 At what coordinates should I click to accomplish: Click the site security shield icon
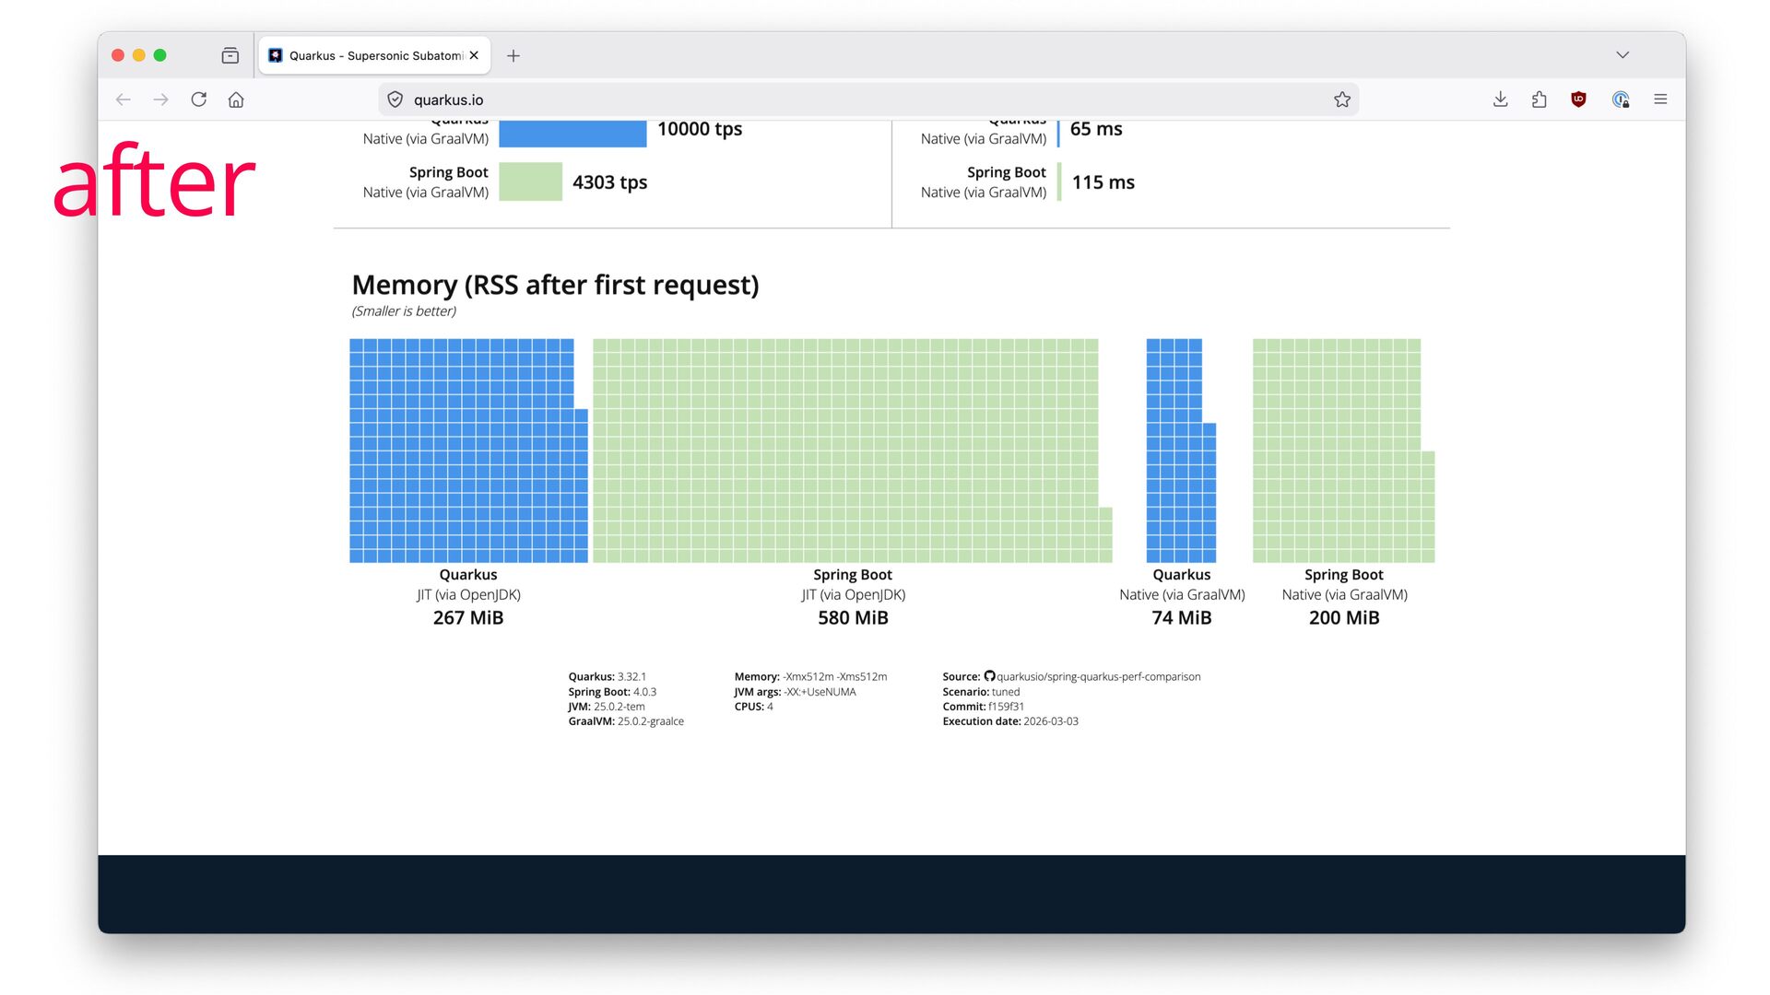[x=395, y=99]
